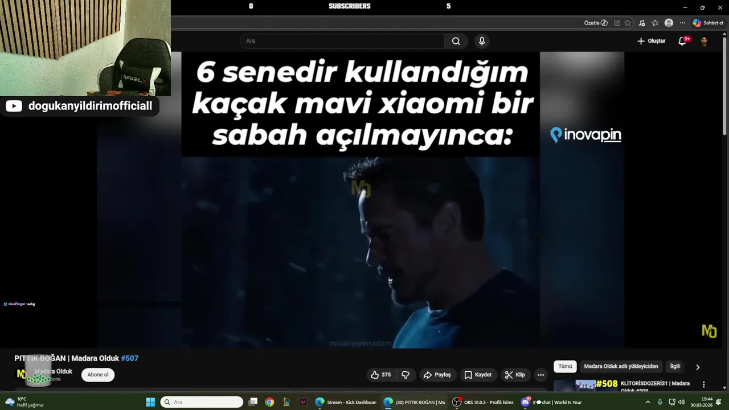Switch to Discord chat window in taskbar
This screenshot has width=729, height=410.
click(x=551, y=402)
